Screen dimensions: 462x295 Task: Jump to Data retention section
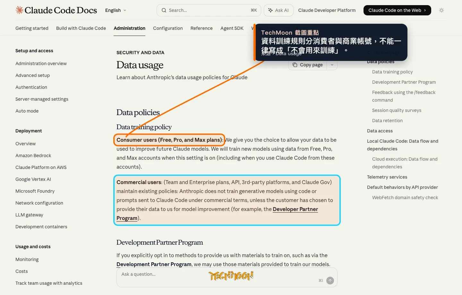(x=387, y=121)
